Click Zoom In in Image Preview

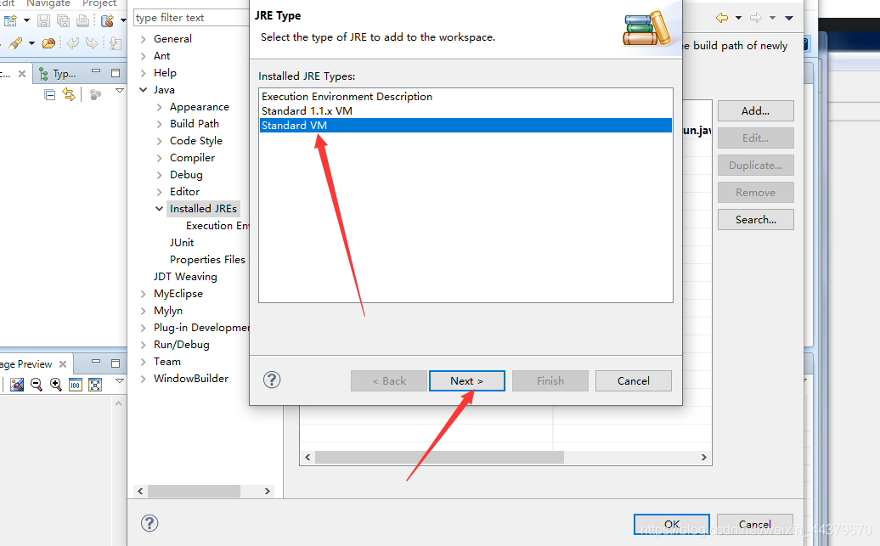tap(55, 385)
